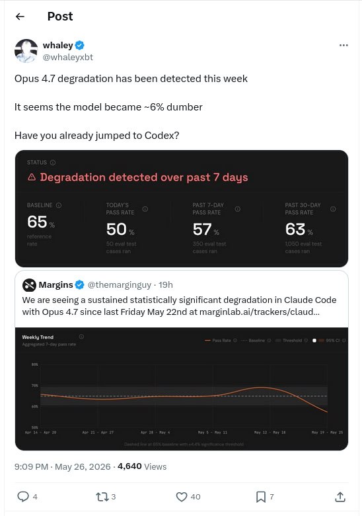Open the @whaleyxbt handle link
The width and height of the screenshot is (362, 516).
tap(68, 58)
